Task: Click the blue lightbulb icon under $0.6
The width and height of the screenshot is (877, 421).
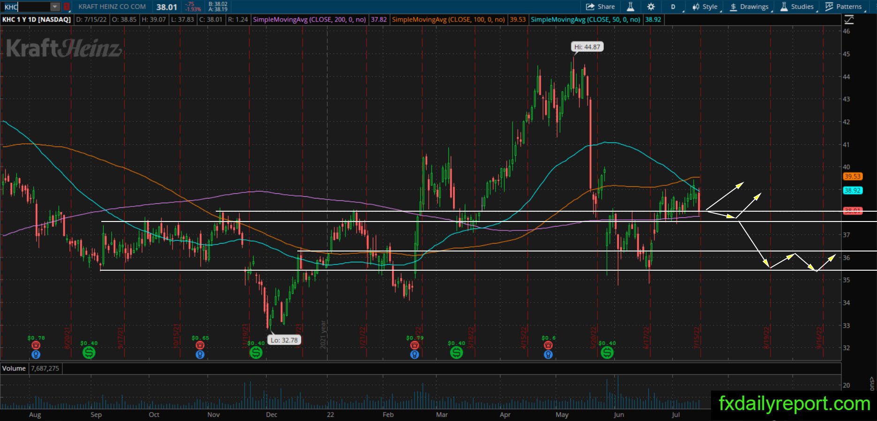Action: click(x=548, y=355)
